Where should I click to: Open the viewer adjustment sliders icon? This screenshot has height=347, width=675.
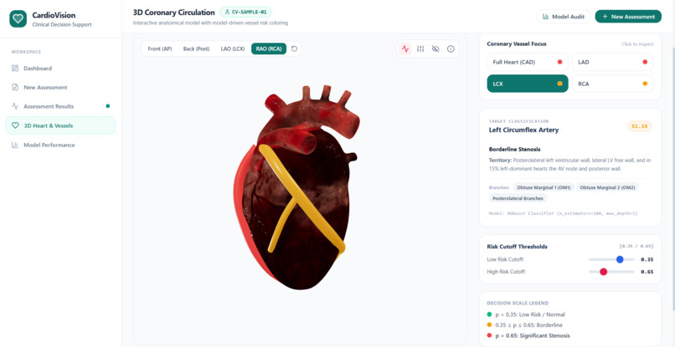click(x=420, y=49)
